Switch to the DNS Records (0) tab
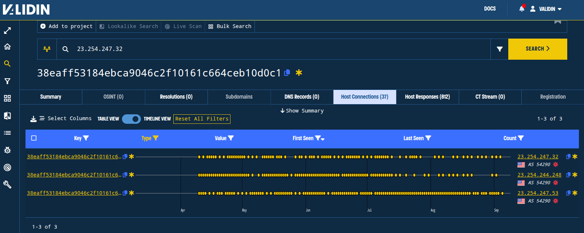This screenshot has height=233, width=584. [x=302, y=97]
